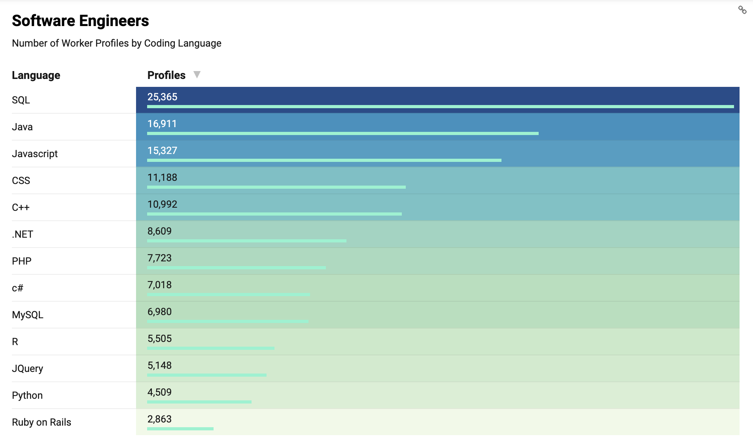
Task: Select the CSS language label
Action: 21,181
